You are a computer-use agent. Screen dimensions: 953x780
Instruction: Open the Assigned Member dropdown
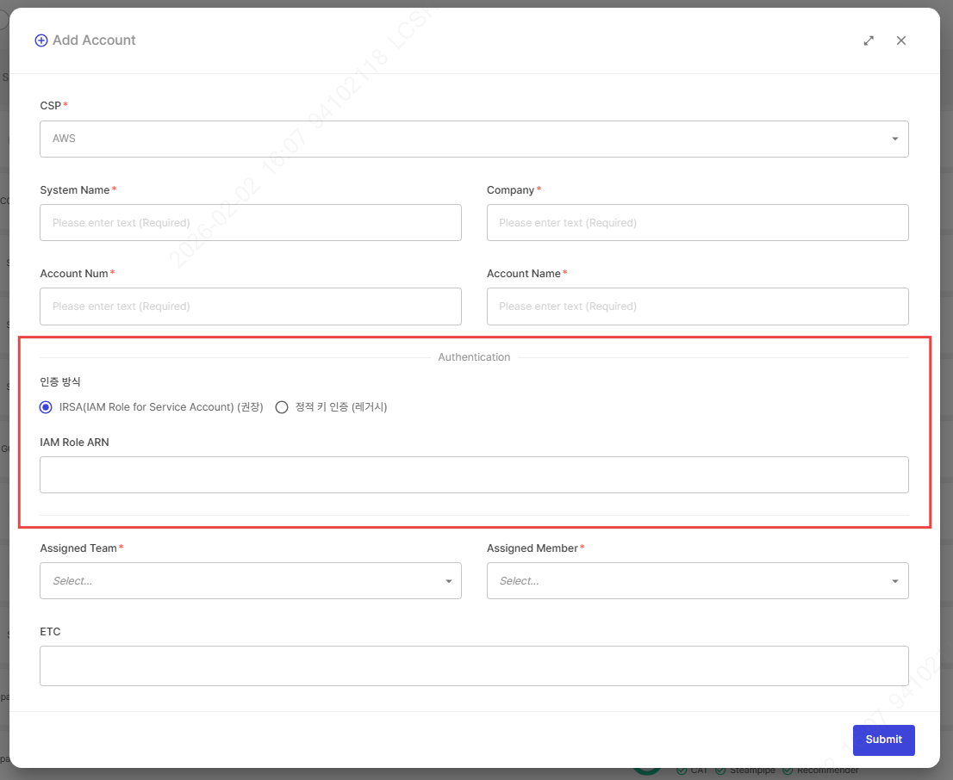coord(697,581)
